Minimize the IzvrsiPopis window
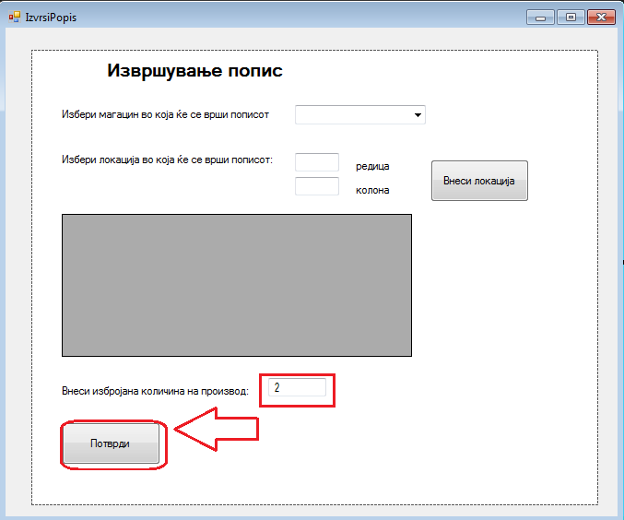The image size is (624, 520). 540,17
